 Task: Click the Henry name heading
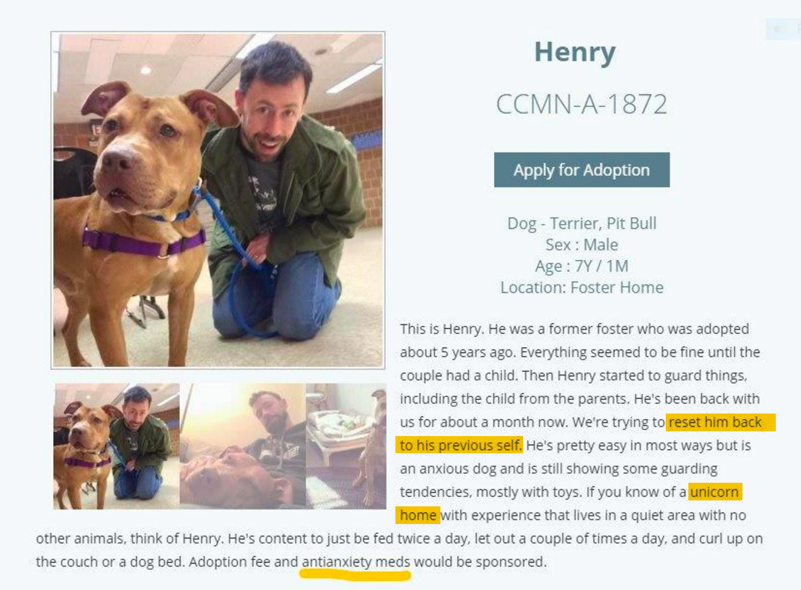(x=575, y=53)
